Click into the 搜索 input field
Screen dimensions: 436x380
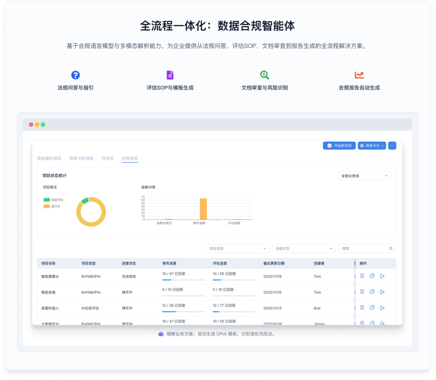click(367, 249)
